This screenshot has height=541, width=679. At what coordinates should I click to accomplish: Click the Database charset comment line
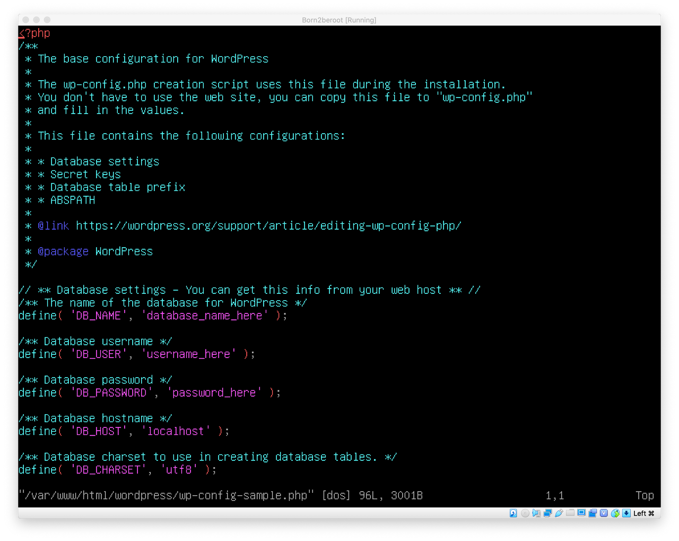click(x=208, y=457)
